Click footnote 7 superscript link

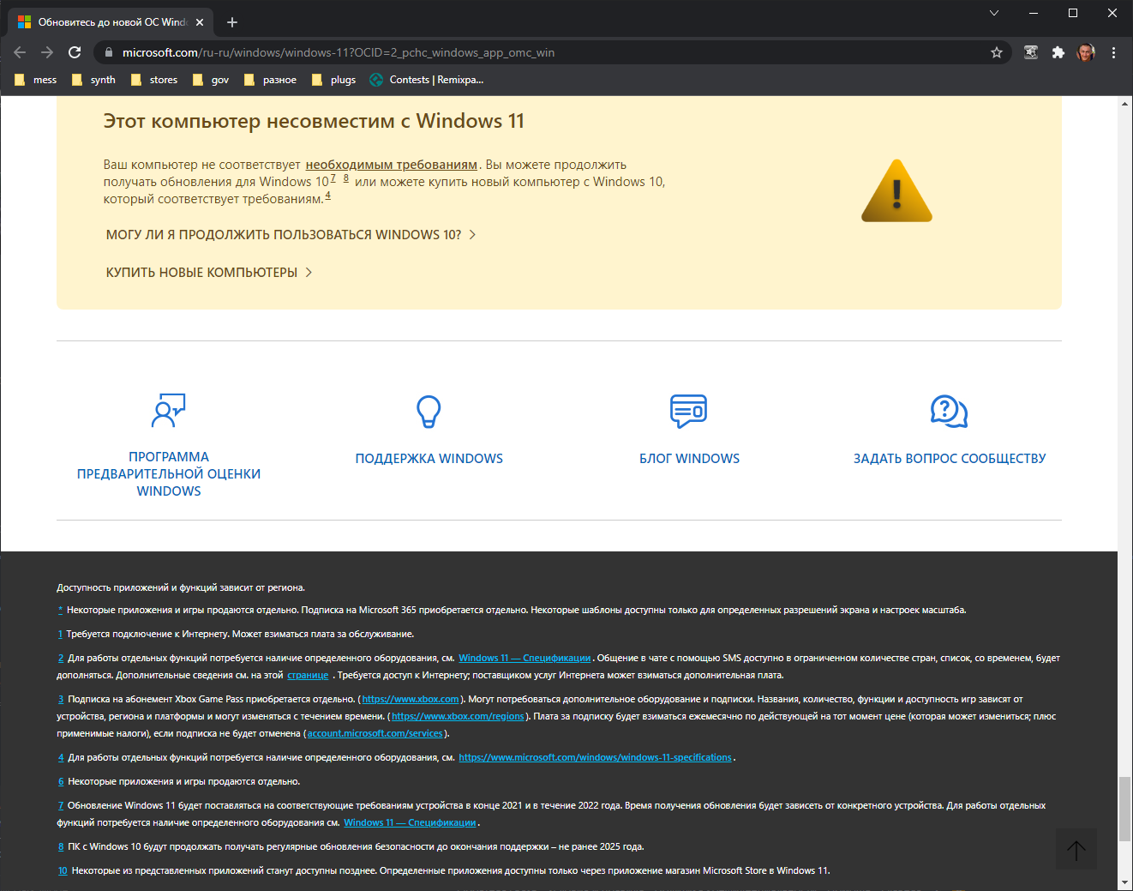(x=333, y=178)
